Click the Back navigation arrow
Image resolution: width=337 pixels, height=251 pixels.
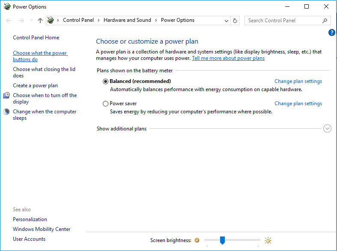[x=9, y=21]
